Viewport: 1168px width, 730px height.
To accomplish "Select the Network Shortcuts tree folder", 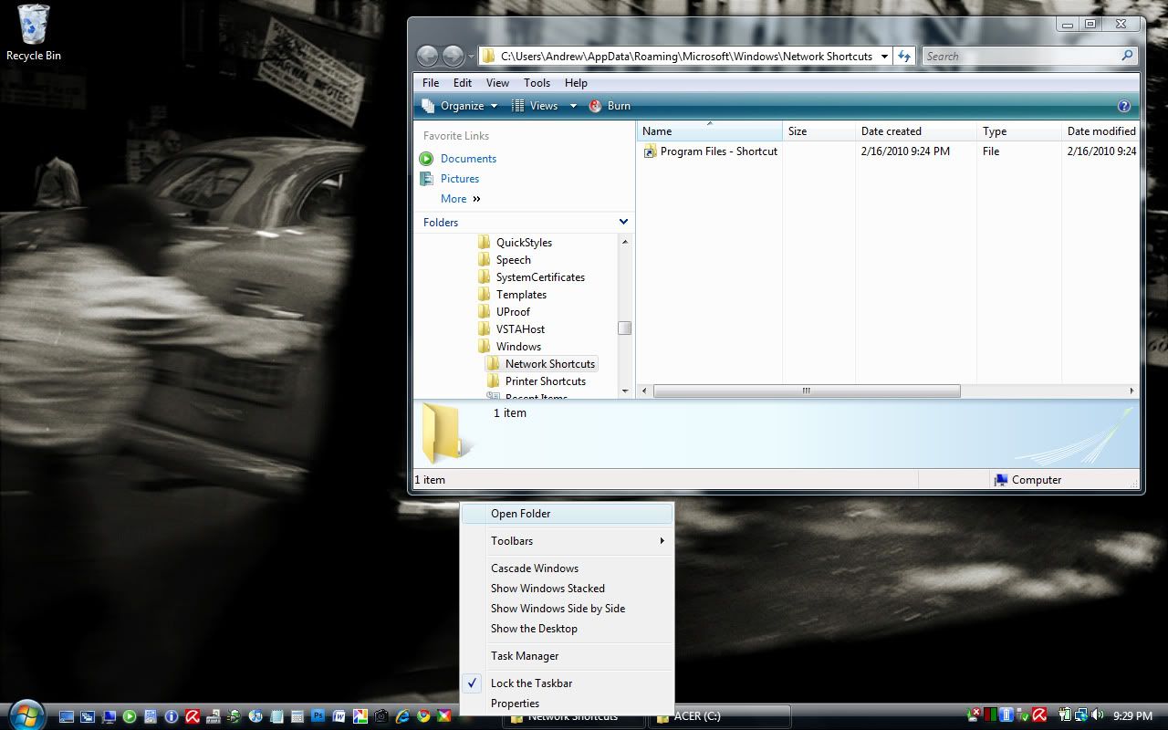I will 541,364.
